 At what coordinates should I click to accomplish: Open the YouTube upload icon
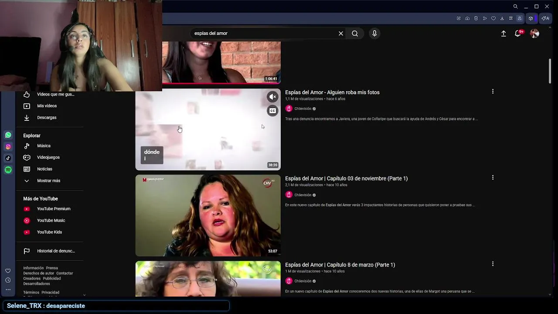pos(504,34)
